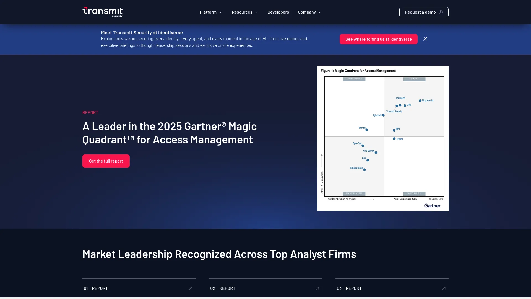Open the arrow icon on report 02

(317, 288)
